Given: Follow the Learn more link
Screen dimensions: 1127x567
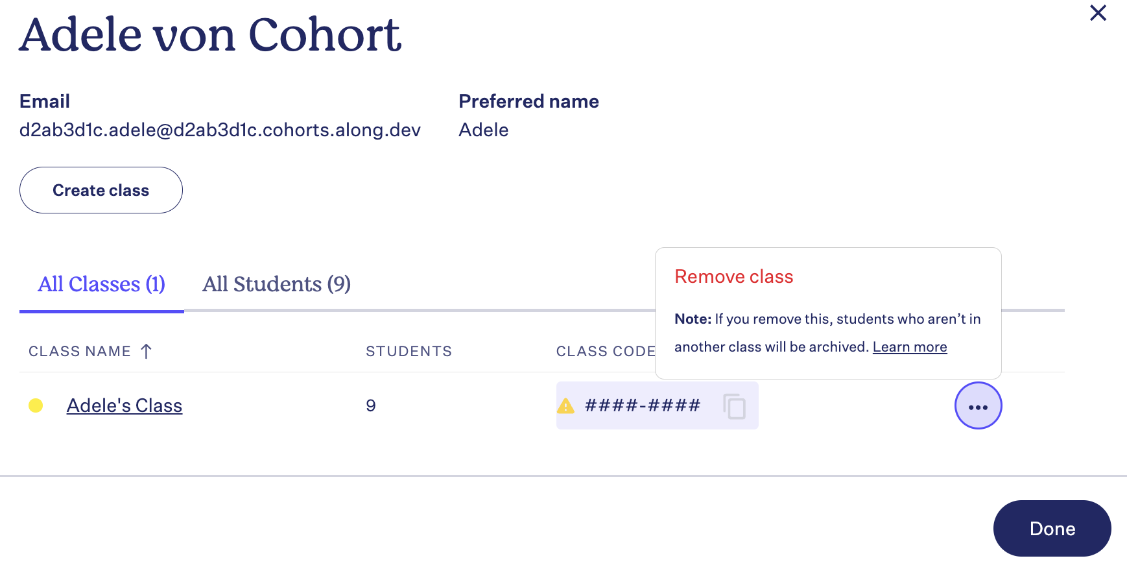Looking at the screenshot, I should [910, 347].
